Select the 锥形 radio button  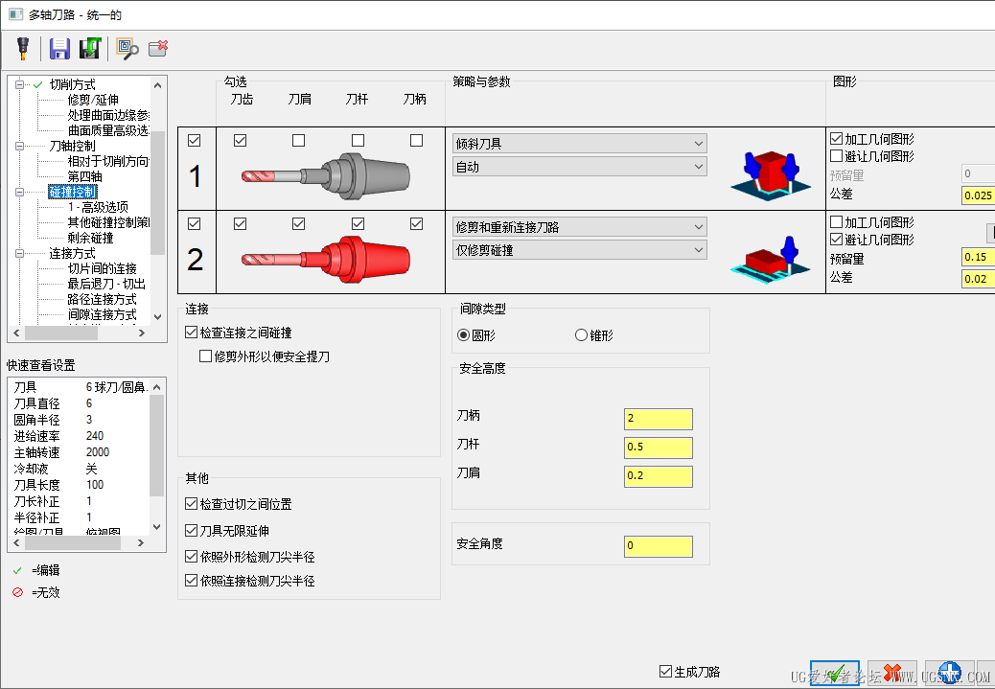tap(581, 335)
